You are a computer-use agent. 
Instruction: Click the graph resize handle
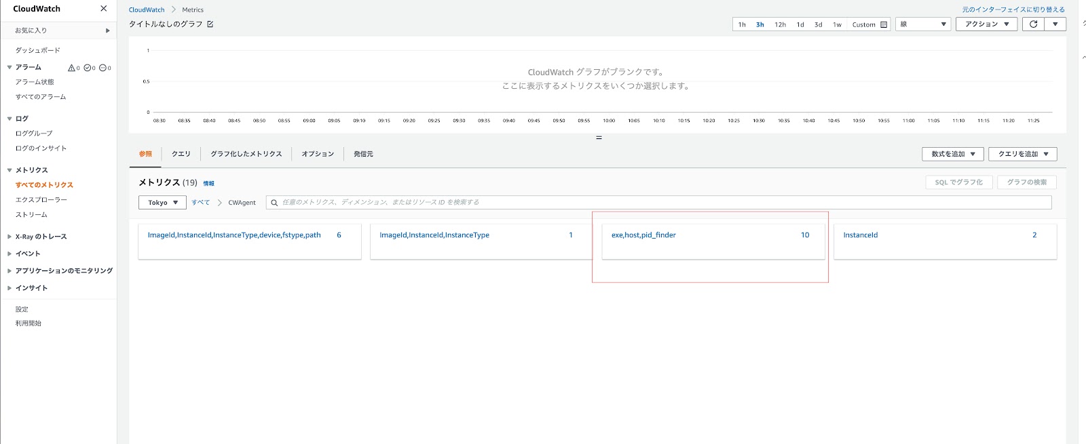[599, 138]
